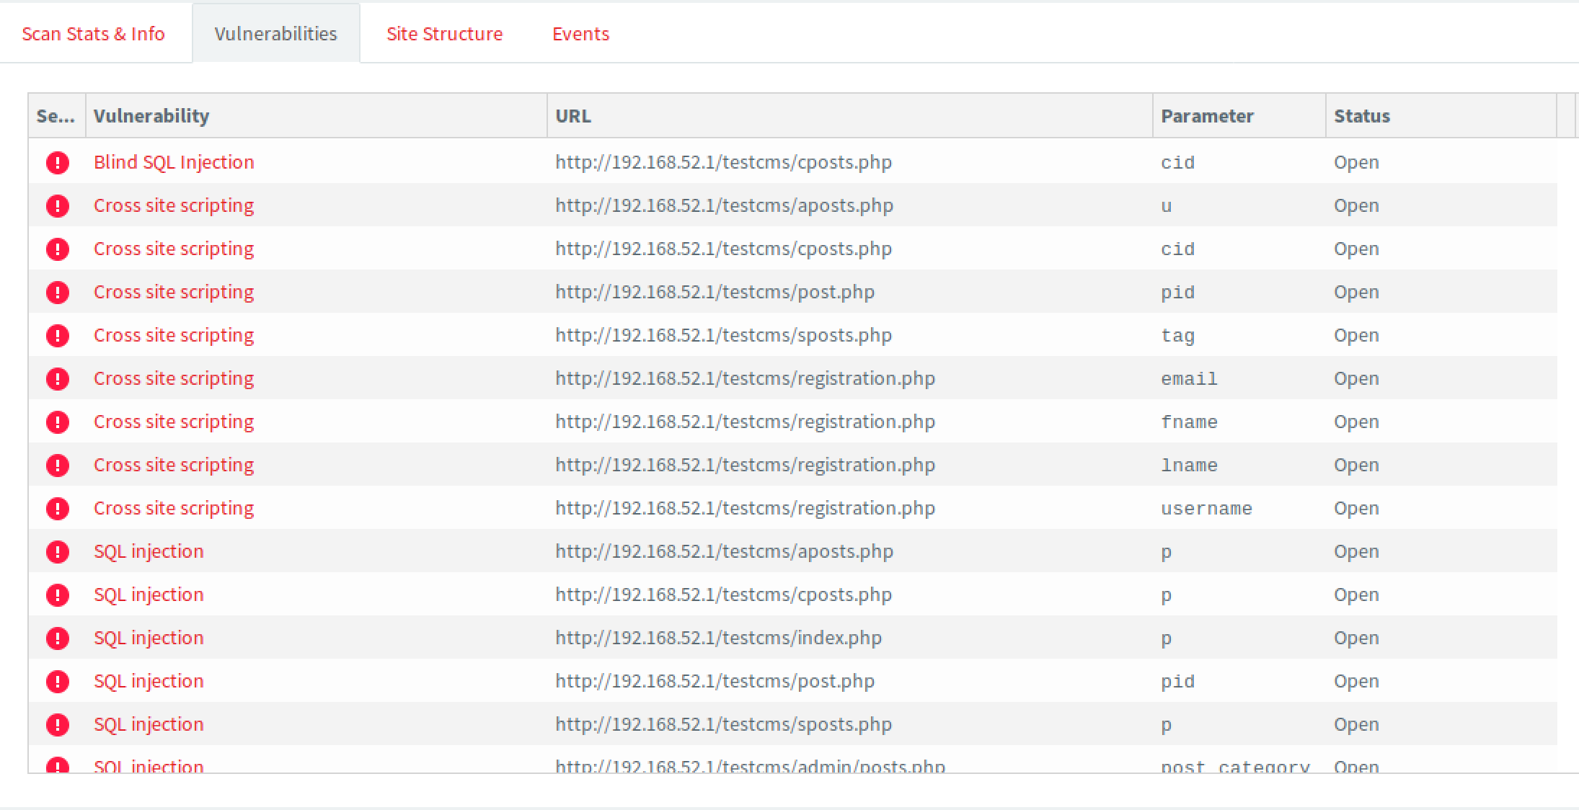Select the 'lname' parameter cell
Image resolution: width=1579 pixels, height=810 pixels.
[x=1189, y=465]
